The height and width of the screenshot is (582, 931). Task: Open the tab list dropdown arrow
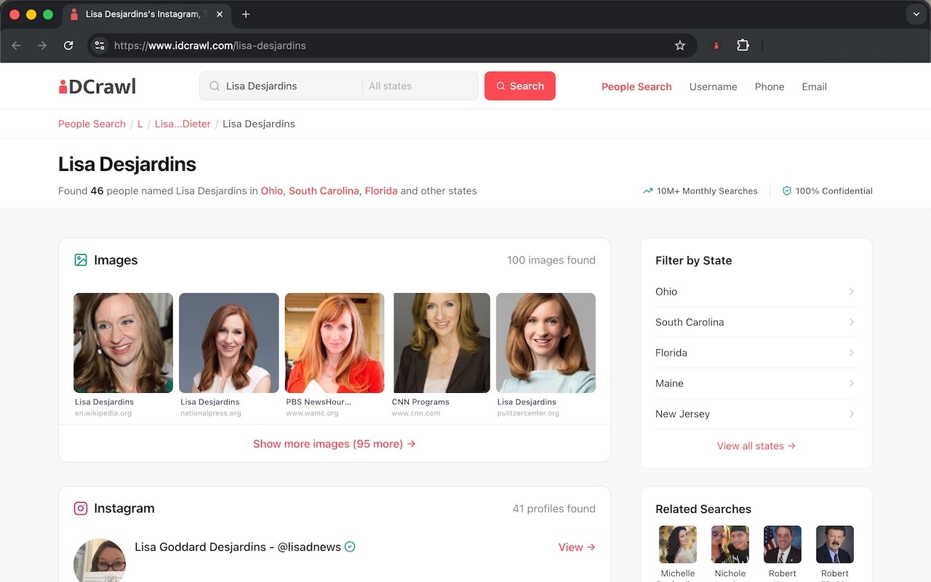(916, 15)
